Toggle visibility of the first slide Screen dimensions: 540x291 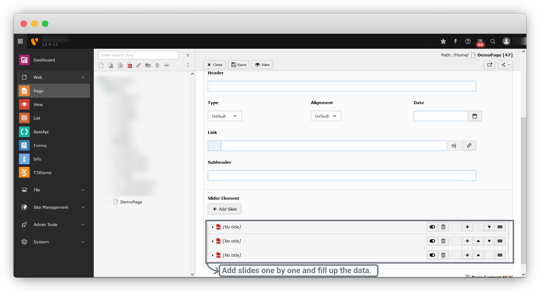coord(432,227)
